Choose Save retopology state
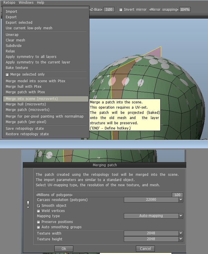The height and width of the screenshot is (254, 208). pos(25,129)
